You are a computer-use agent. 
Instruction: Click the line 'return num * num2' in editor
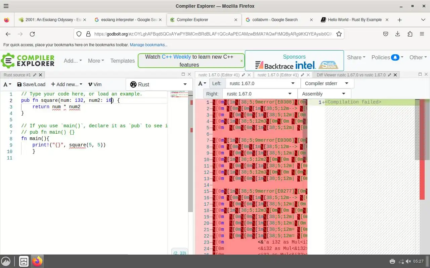[56, 107]
